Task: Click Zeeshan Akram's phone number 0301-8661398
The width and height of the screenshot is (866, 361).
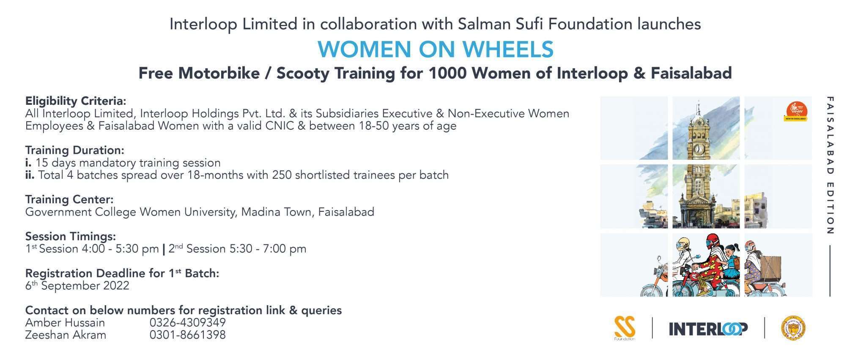Action: (187, 335)
